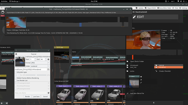Open Story Editor Help!
The height and width of the screenshot is (105, 188).
pyautogui.click(x=164, y=8)
